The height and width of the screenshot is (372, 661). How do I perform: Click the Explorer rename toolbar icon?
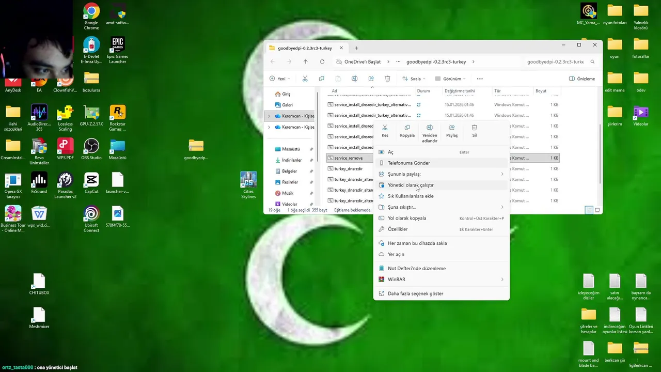click(x=354, y=79)
